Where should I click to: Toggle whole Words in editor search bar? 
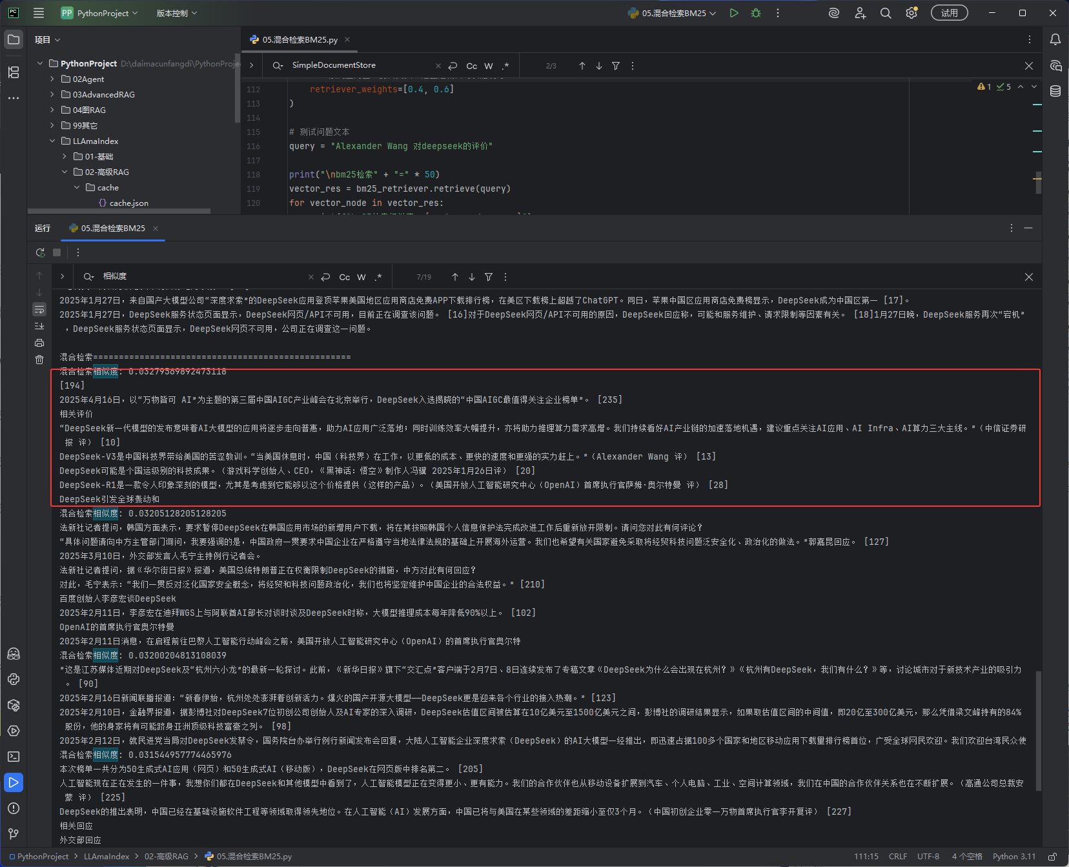489,66
